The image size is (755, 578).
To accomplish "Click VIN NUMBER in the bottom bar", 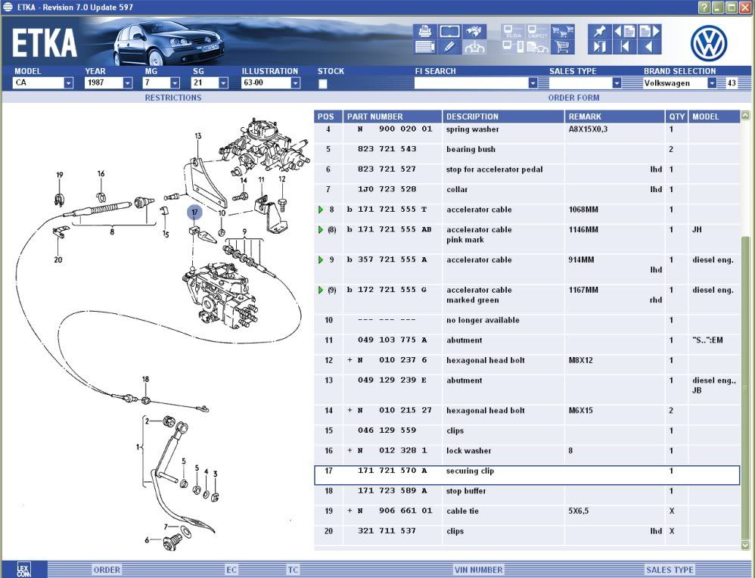I will (479, 570).
